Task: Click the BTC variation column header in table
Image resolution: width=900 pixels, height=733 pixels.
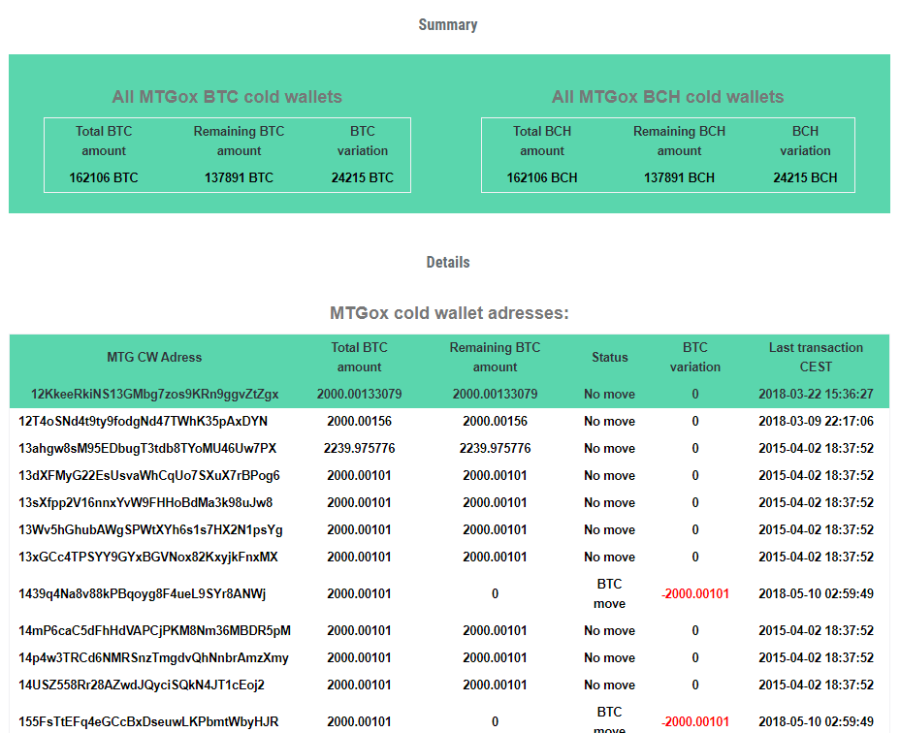Action: pyautogui.click(x=695, y=357)
